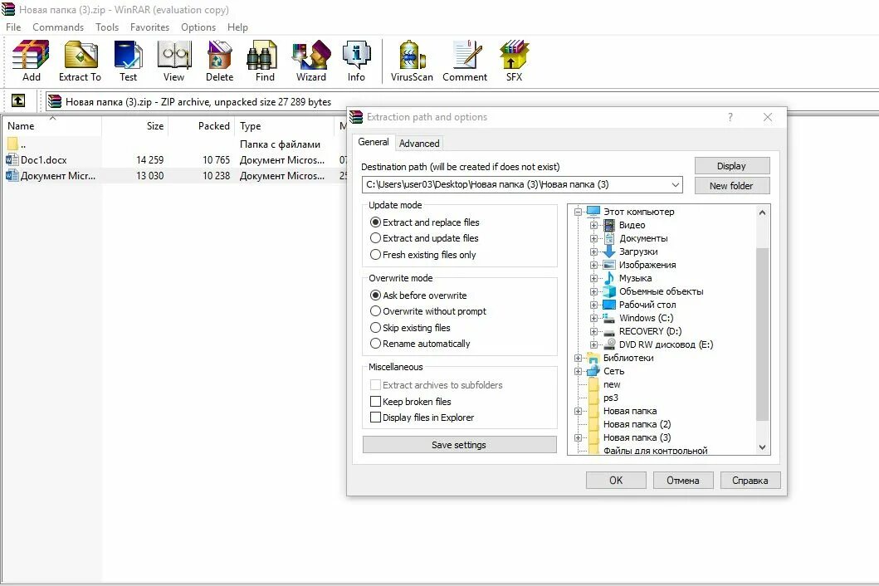Click the Изображения picture icon in tree

click(x=609, y=265)
